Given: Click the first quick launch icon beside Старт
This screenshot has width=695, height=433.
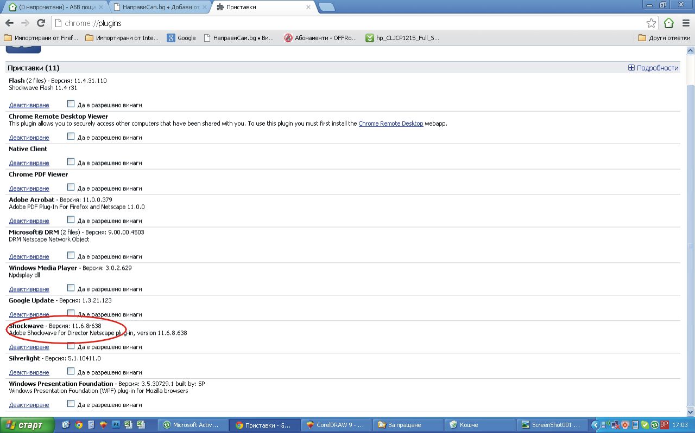Looking at the screenshot, I should click(66, 425).
